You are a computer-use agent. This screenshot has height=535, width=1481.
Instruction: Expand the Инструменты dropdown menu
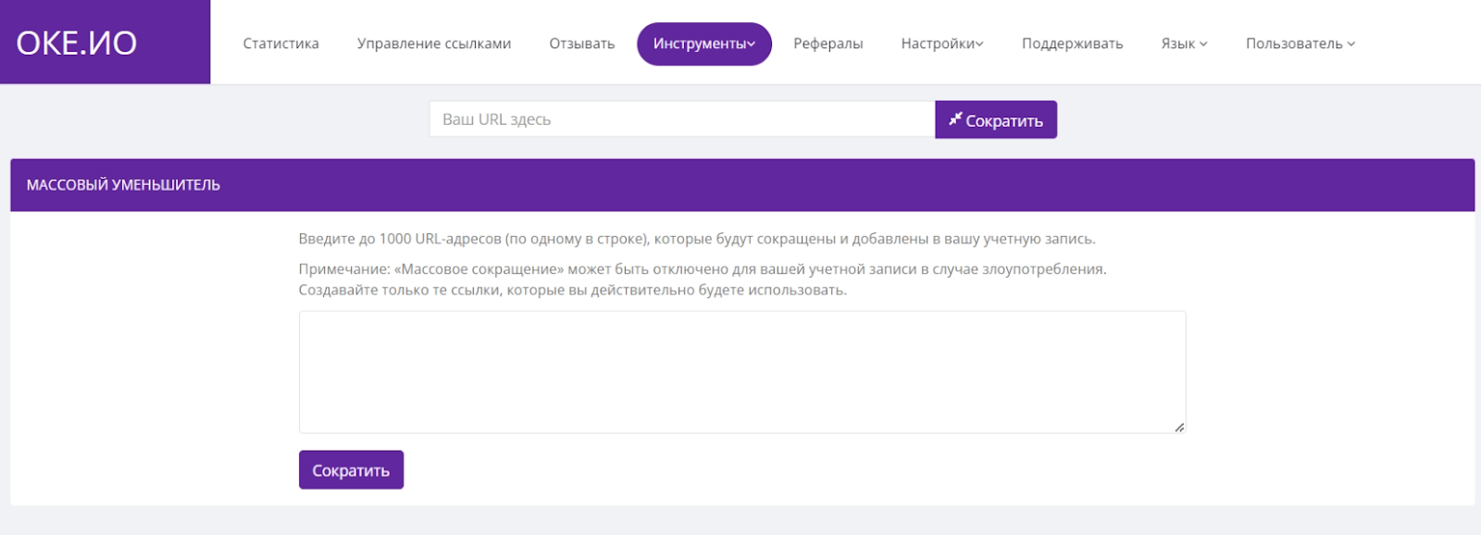[x=703, y=44]
